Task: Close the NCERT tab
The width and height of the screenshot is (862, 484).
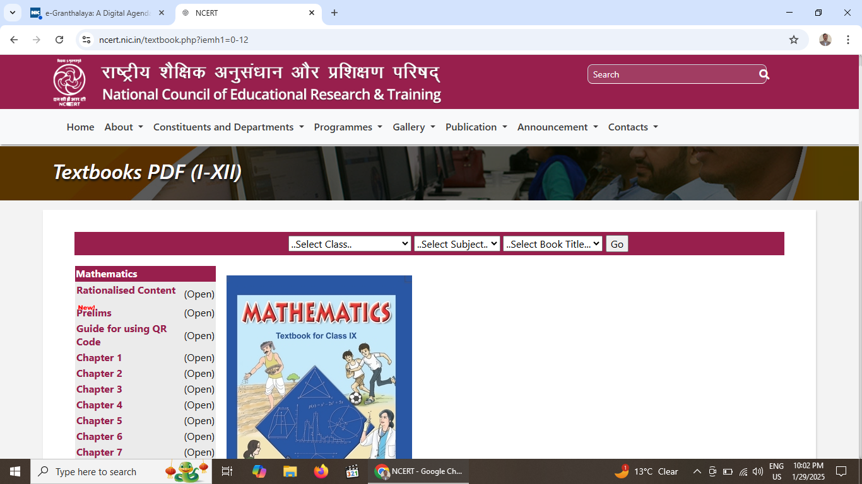Action: click(x=312, y=13)
